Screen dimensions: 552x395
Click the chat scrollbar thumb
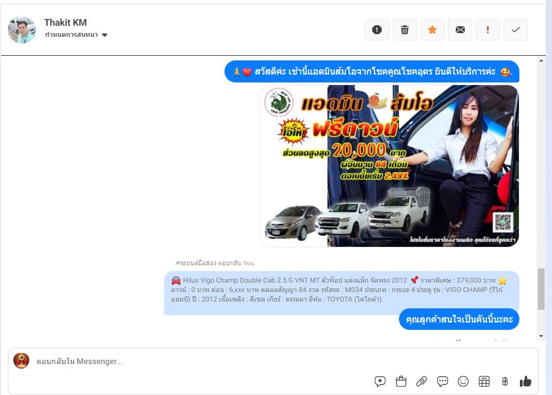pyautogui.click(x=541, y=289)
